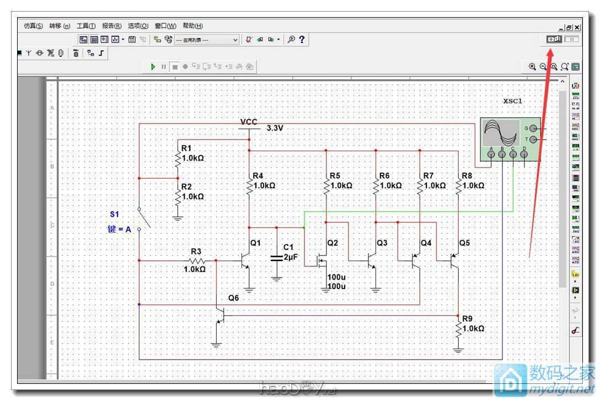Viewport: 600px width, 401px height.
Task: Toggle switch S1 in the circuit
Action: (144, 219)
